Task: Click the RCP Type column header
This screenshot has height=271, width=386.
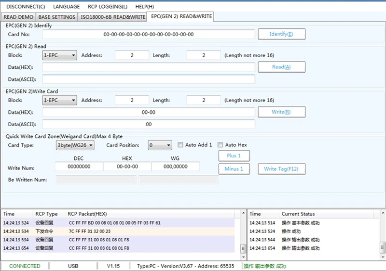Action: click(49, 214)
